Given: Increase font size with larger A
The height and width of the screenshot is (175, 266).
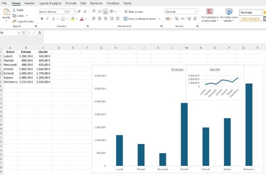Looking at the screenshot, I should point(79,11).
